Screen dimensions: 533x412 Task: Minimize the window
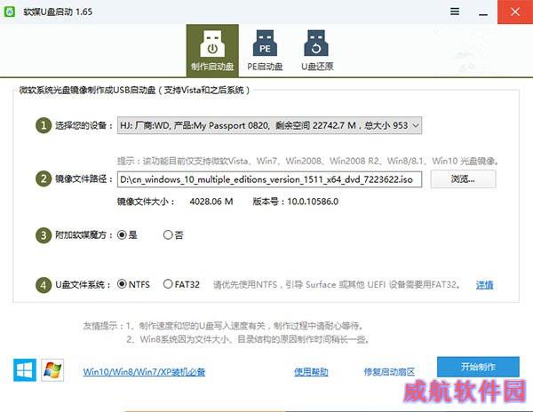(x=483, y=14)
